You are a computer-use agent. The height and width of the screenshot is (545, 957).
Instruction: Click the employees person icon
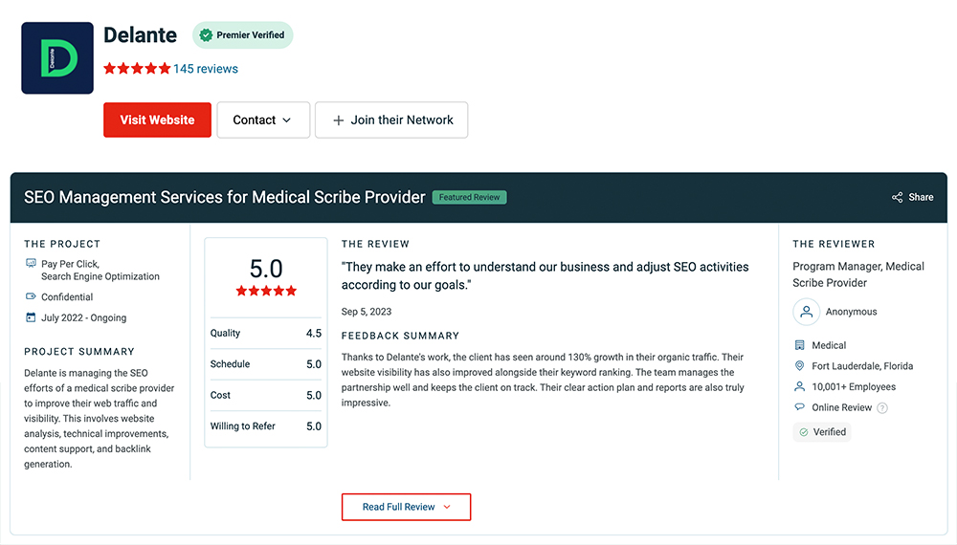pyautogui.click(x=799, y=386)
